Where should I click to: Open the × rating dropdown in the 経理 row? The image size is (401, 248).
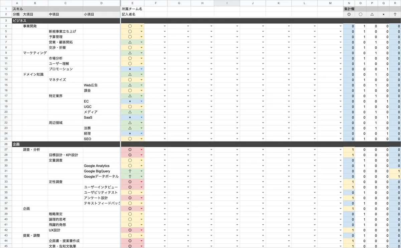(x=142, y=134)
